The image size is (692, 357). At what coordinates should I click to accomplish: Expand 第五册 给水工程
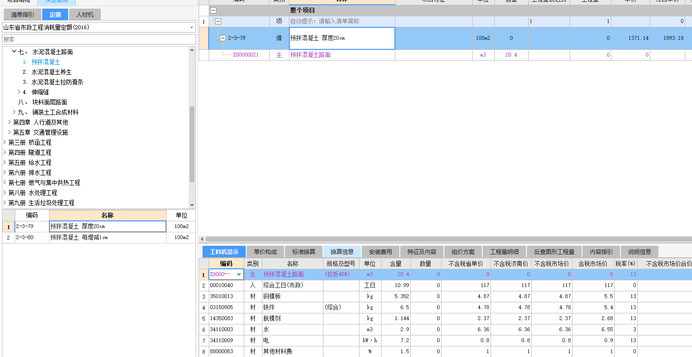pos(4,162)
